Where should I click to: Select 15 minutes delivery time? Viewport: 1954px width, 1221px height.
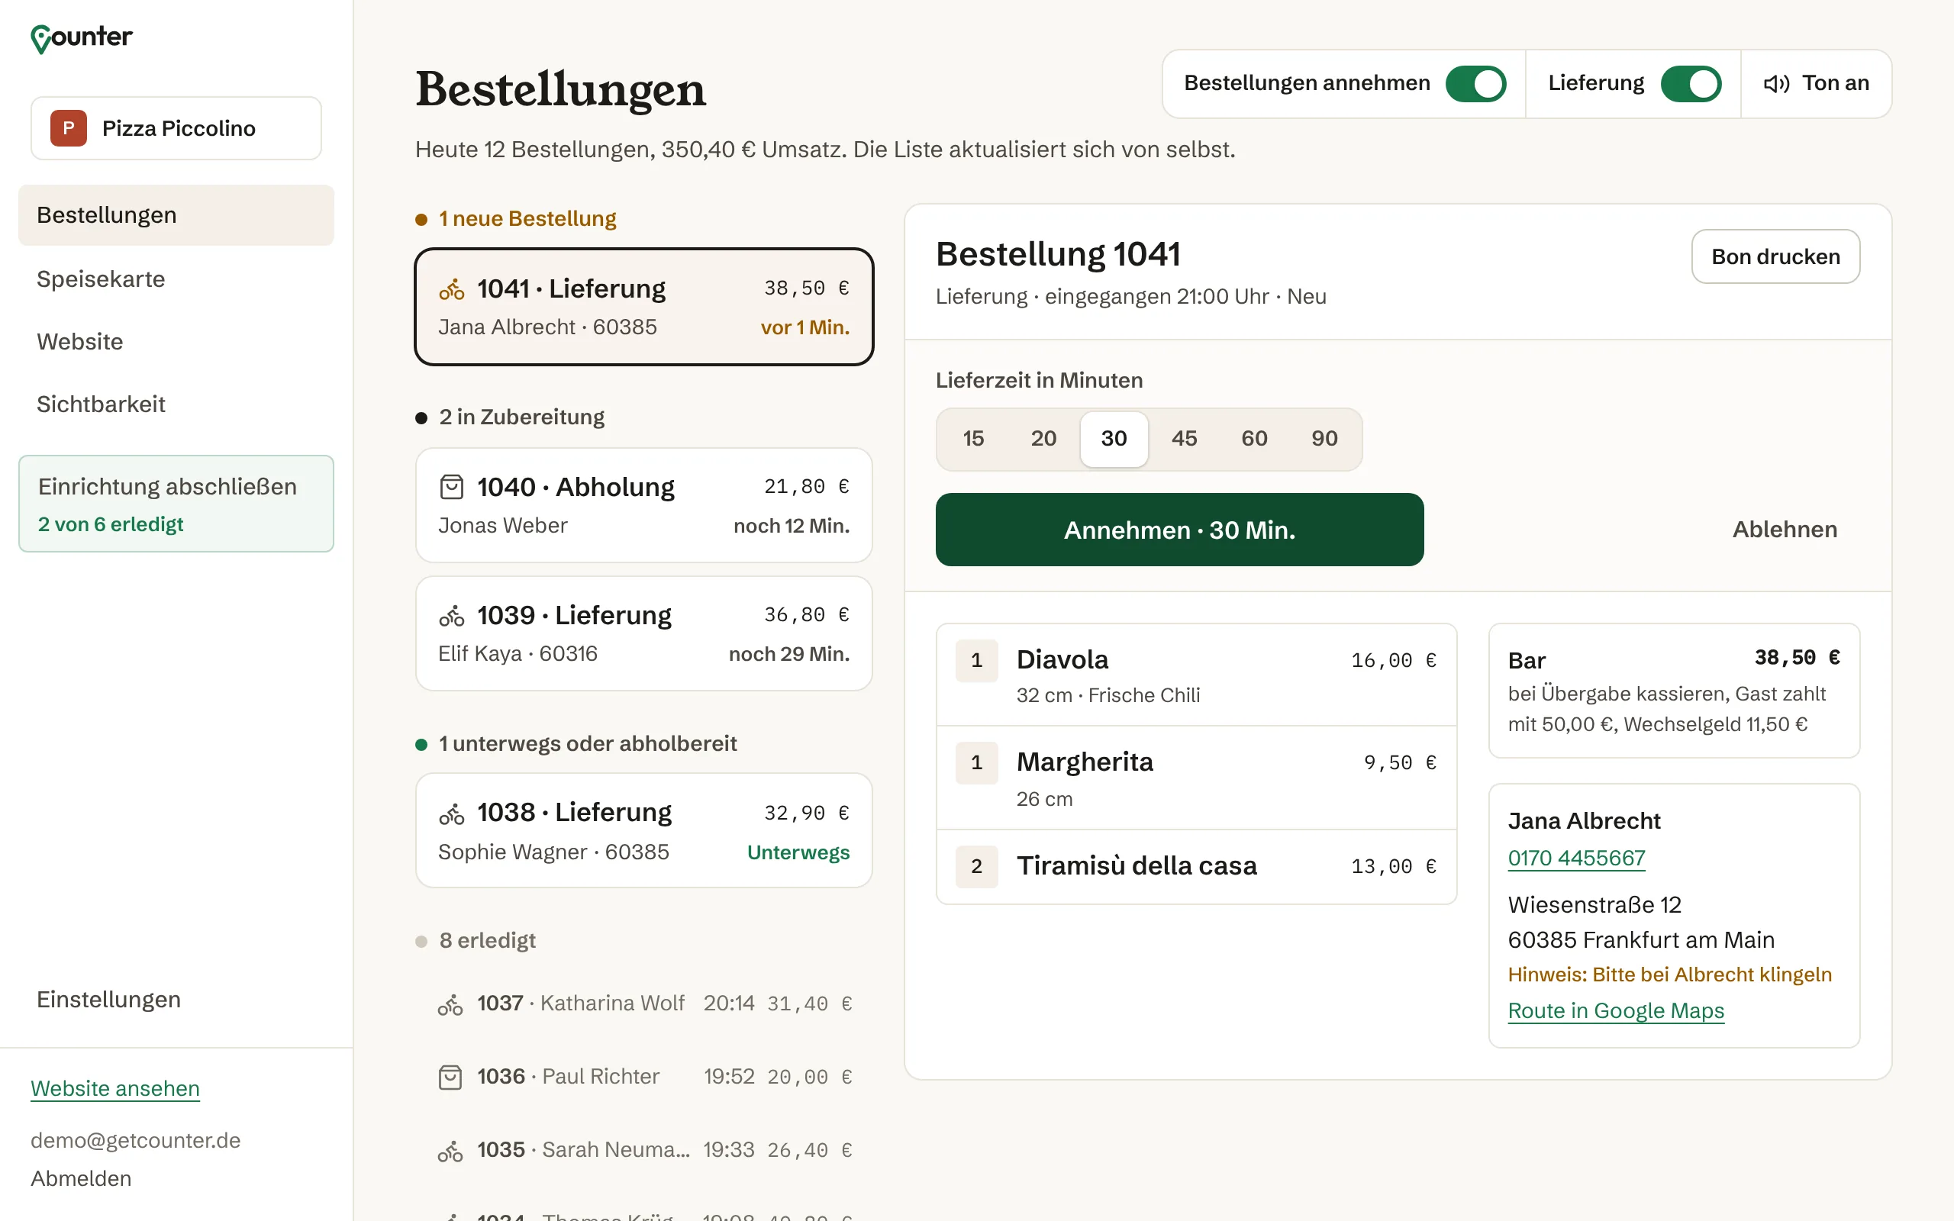(x=974, y=439)
